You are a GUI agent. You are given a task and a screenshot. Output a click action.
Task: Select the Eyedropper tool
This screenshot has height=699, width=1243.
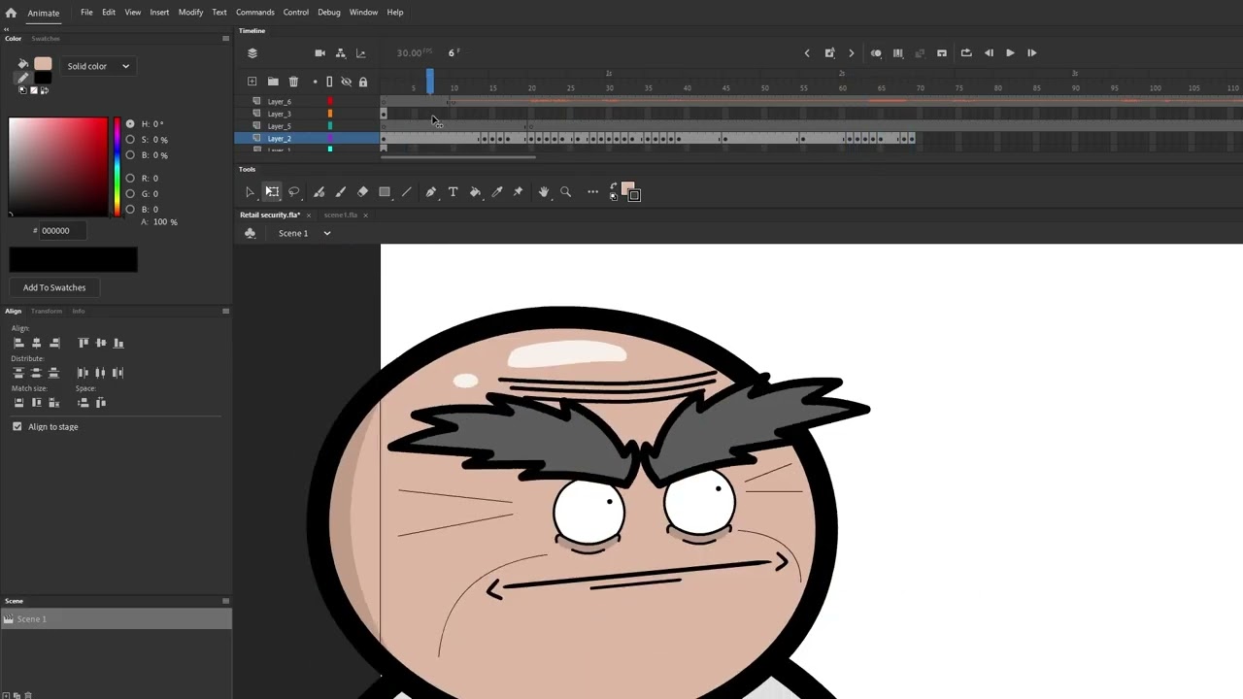point(497,192)
